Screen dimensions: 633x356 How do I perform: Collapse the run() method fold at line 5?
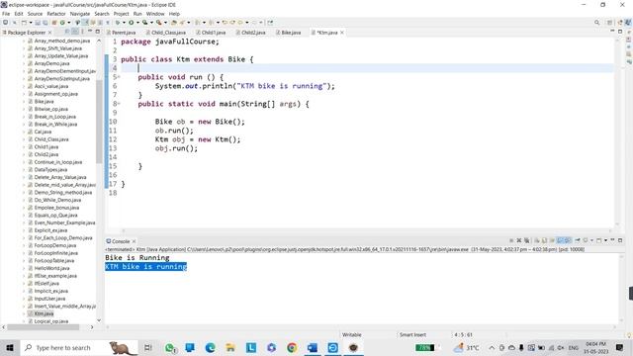[x=119, y=77]
